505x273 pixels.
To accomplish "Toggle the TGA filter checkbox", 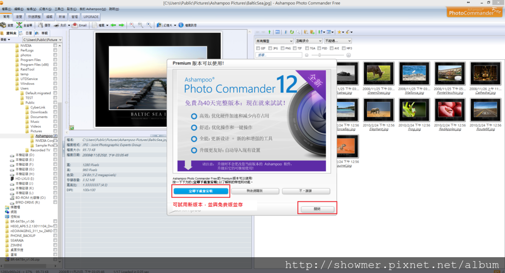I will tap(307, 48).
